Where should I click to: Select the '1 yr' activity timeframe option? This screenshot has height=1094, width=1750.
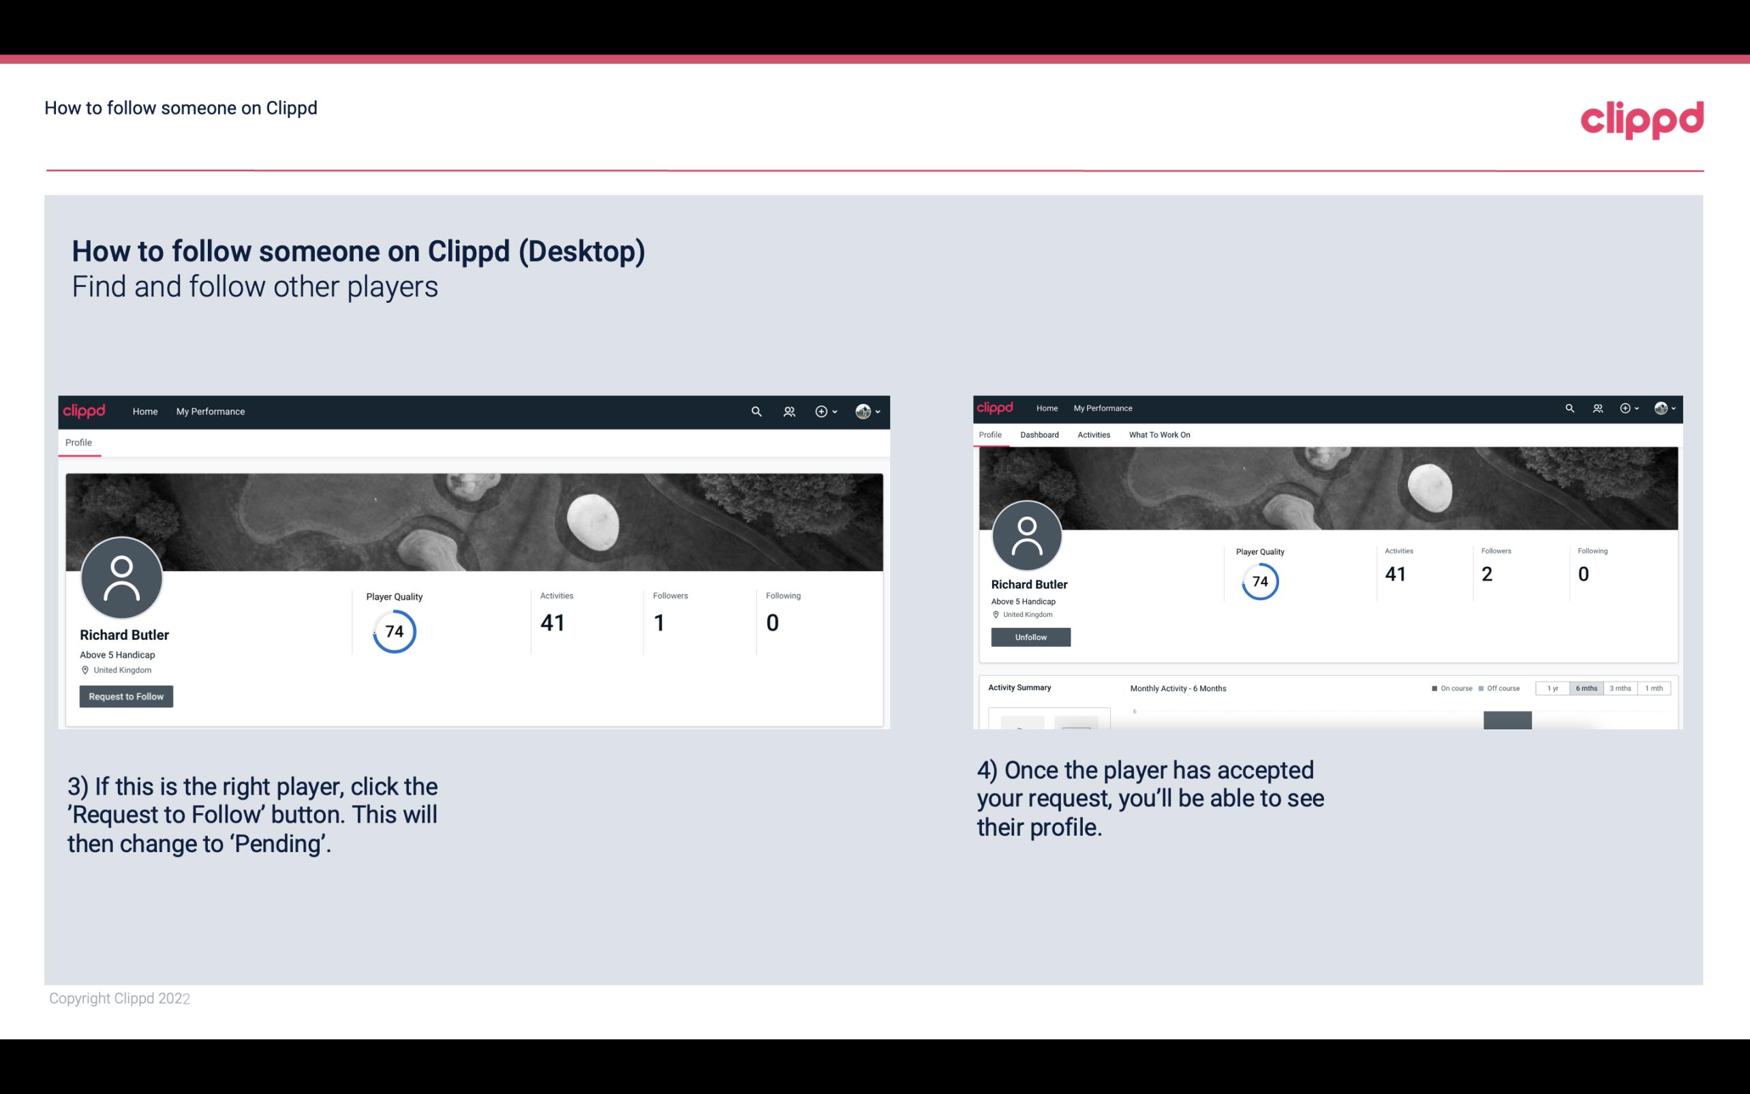coord(1554,688)
